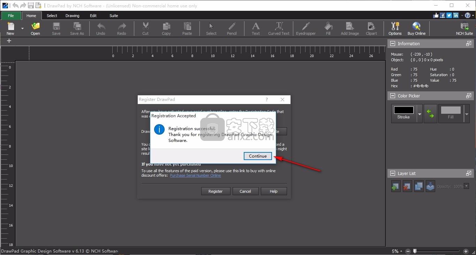Click the Undo toolbar icon
The height and width of the screenshot is (255, 476).
pyautogui.click(x=101, y=29)
